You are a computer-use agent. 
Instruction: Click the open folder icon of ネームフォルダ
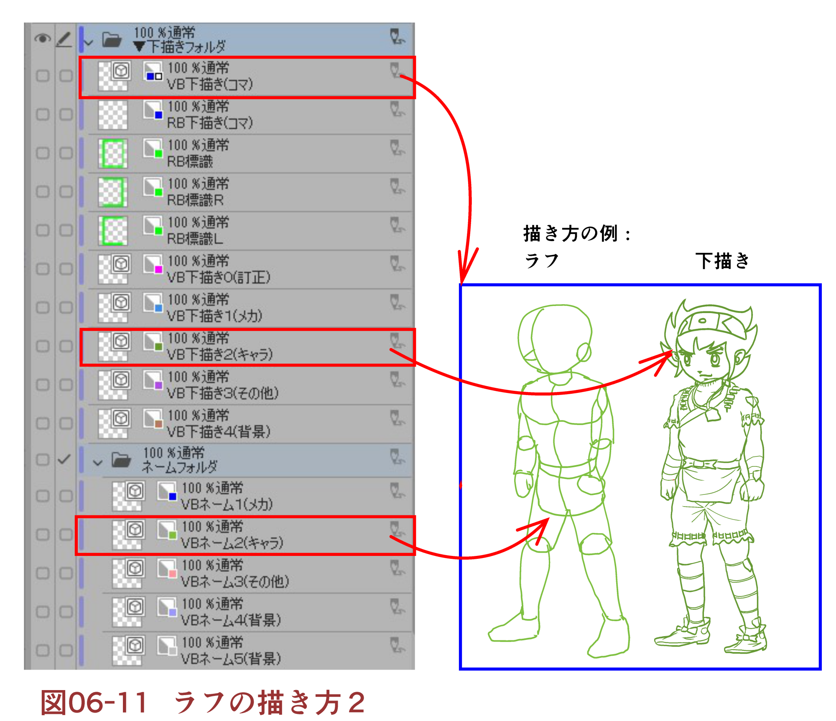121,460
